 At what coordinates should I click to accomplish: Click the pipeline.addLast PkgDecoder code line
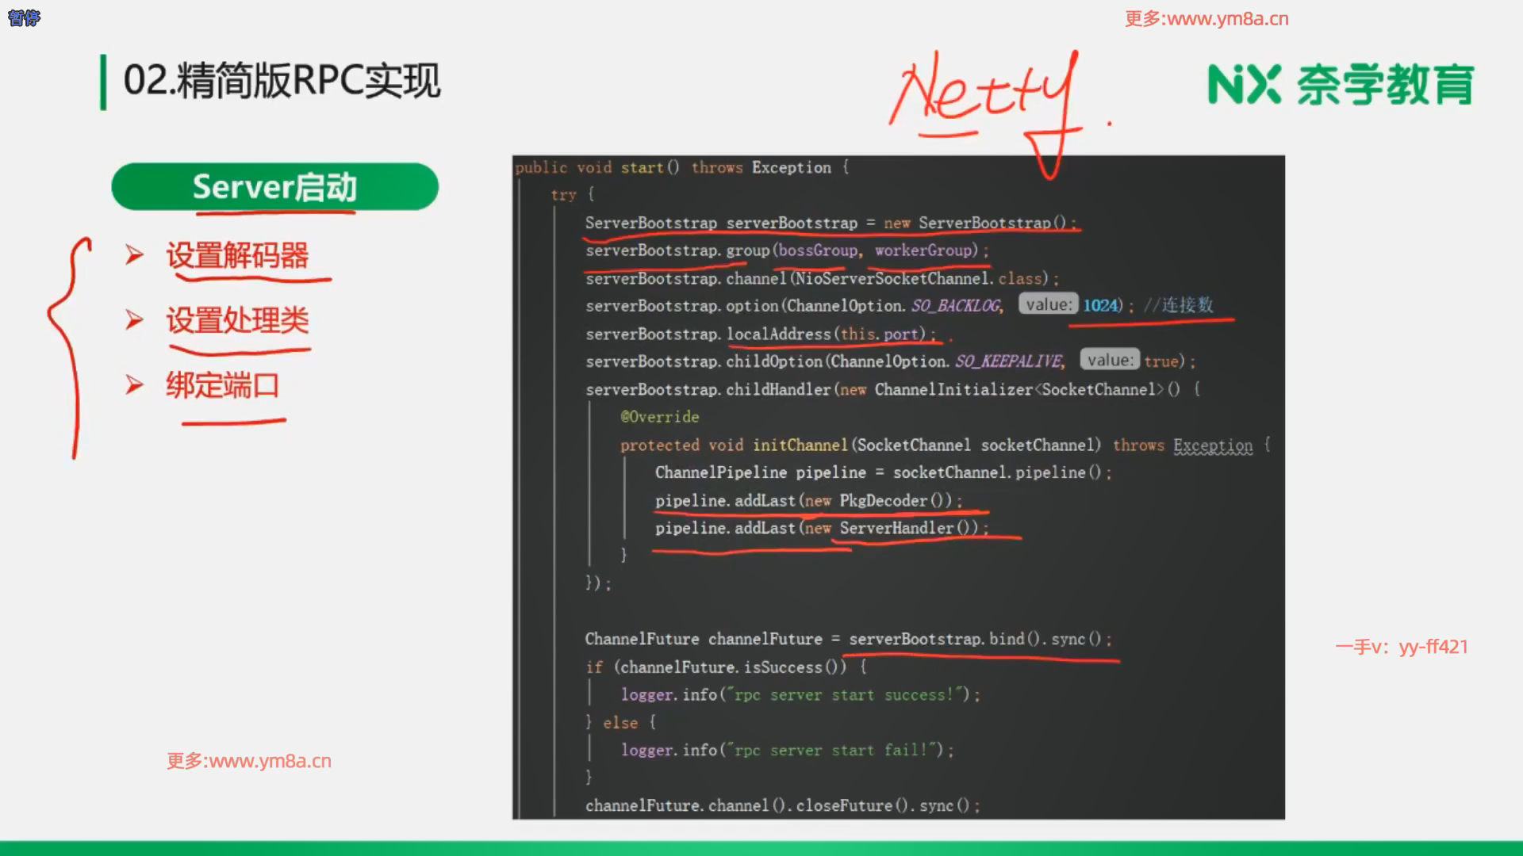[x=808, y=501]
